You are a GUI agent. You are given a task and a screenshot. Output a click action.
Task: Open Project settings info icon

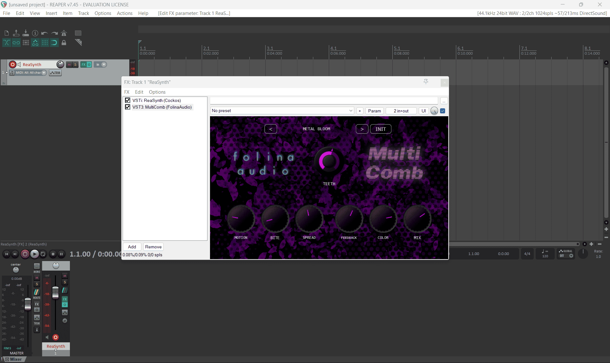(35, 33)
